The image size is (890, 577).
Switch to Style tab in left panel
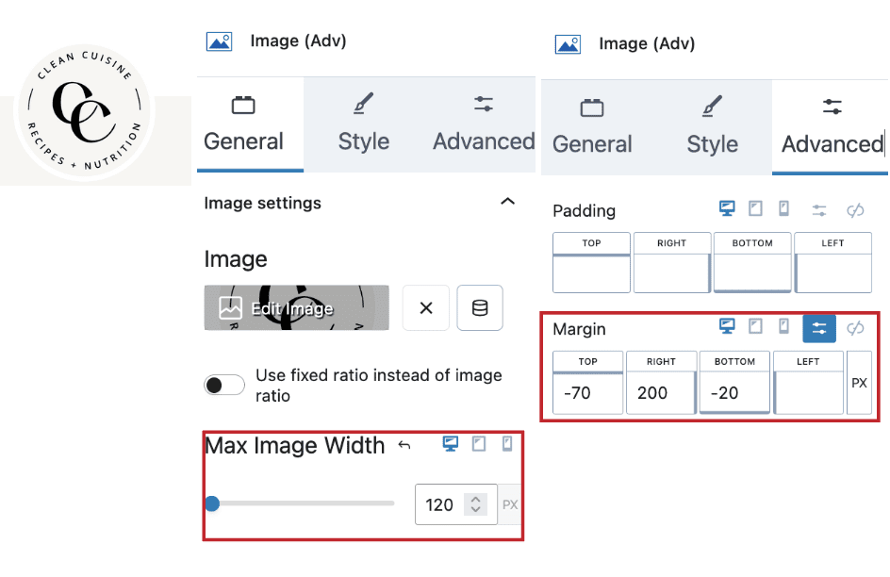[363, 124]
